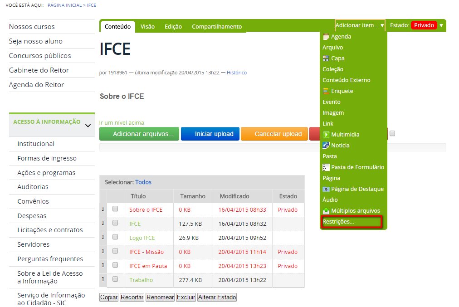Go to the Página Inicial breadcrumb
This screenshot has width=459, height=307.
65,5
